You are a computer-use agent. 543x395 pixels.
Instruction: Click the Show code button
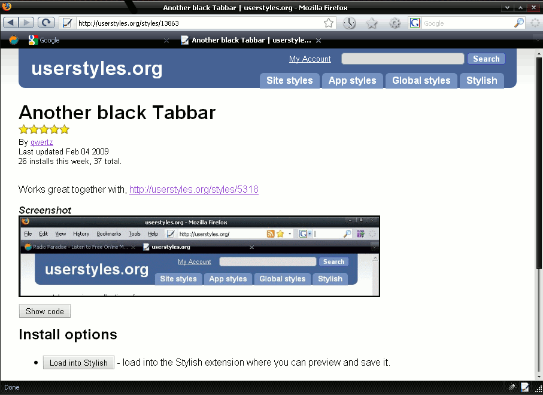pos(45,311)
